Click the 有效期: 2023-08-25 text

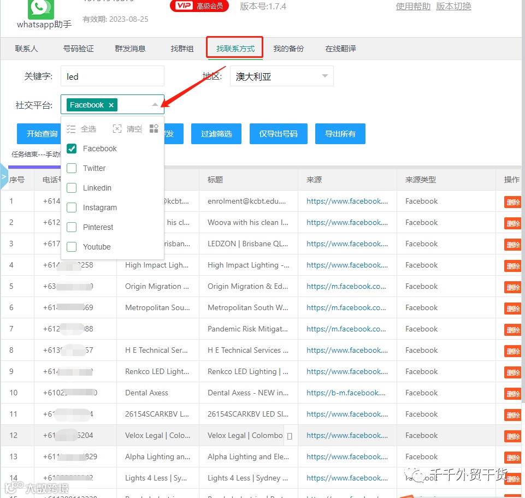[x=115, y=20]
